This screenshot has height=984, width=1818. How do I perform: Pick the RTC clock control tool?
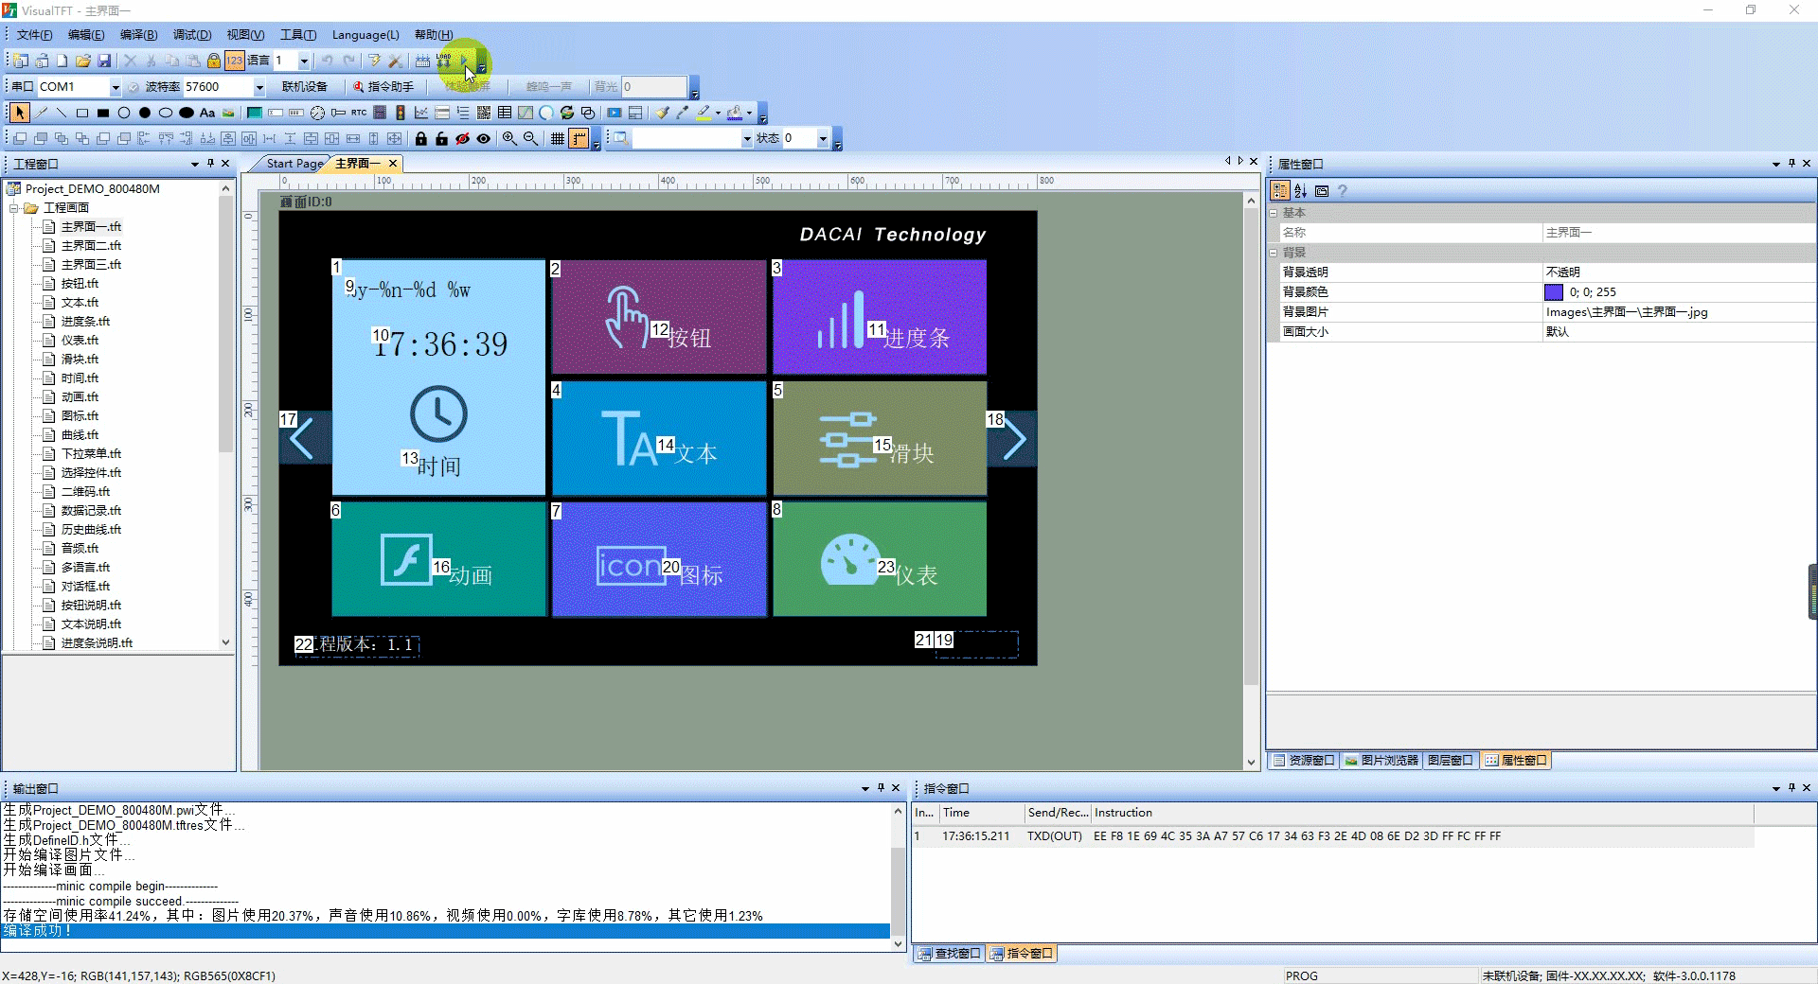359,113
